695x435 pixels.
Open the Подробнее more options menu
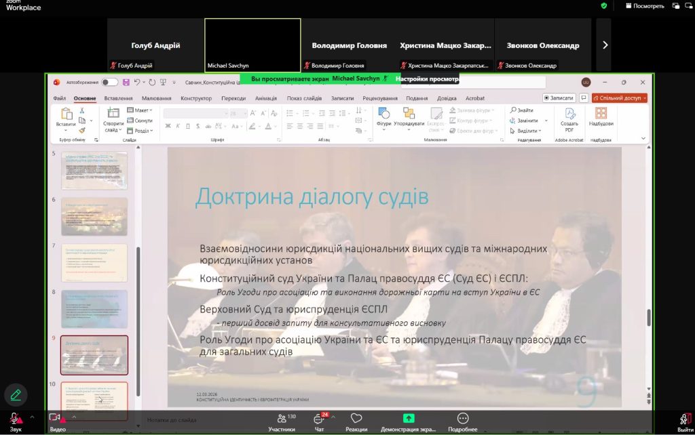click(x=462, y=421)
